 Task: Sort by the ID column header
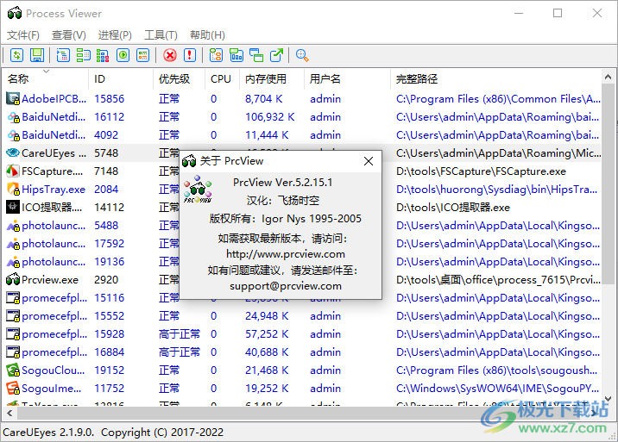[x=121, y=78]
